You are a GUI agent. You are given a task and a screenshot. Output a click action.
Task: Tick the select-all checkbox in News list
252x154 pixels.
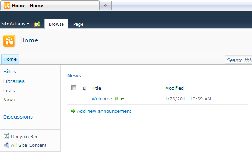(74, 88)
